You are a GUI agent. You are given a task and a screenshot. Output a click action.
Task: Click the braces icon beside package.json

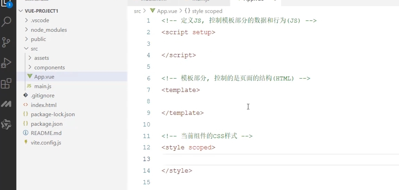25,123
